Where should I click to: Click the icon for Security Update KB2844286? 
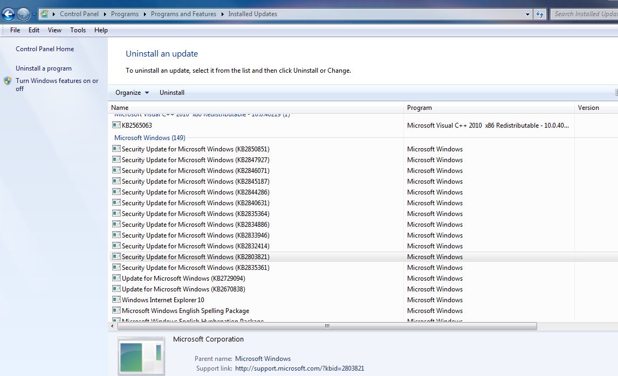point(116,192)
